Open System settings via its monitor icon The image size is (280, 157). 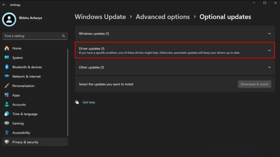[7, 58]
